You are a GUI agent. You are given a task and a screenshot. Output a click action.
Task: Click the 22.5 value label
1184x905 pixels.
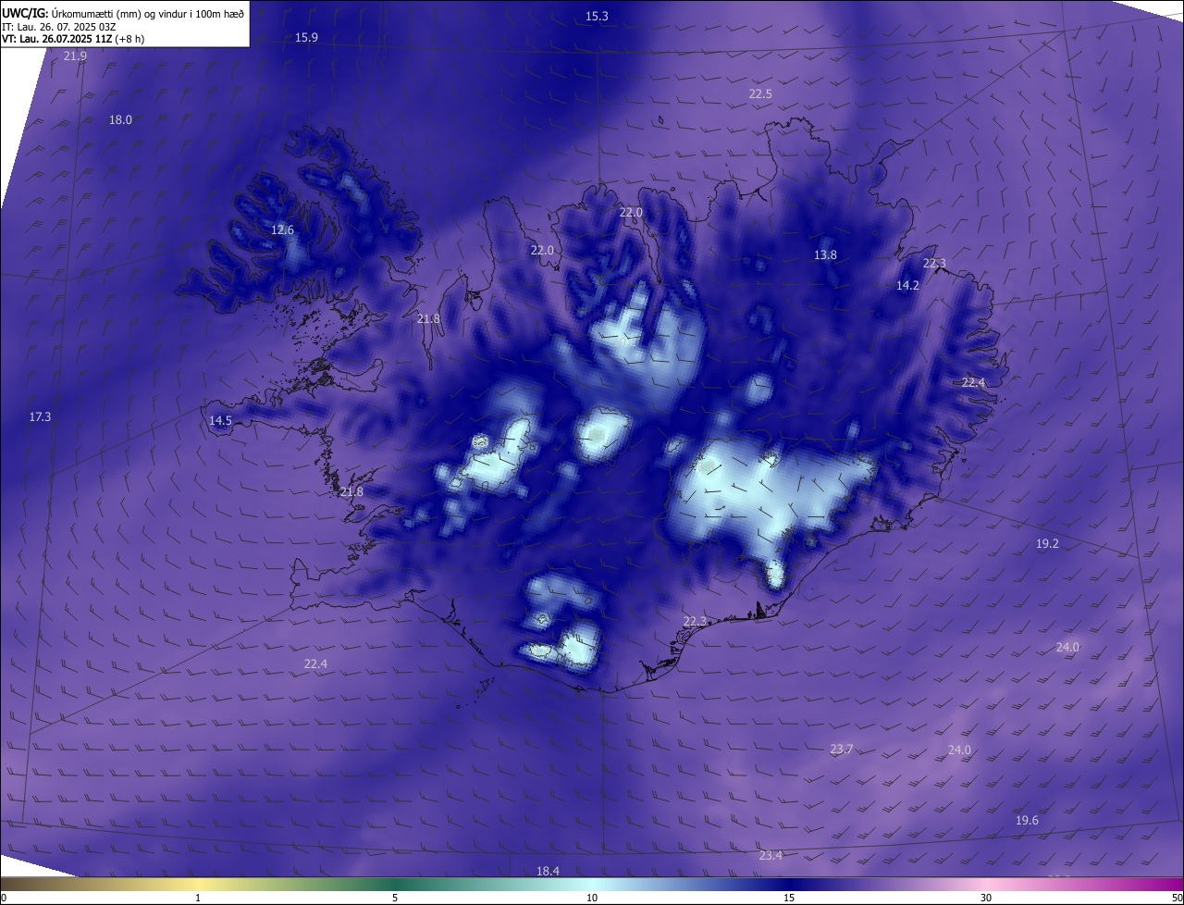pos(760,94)
